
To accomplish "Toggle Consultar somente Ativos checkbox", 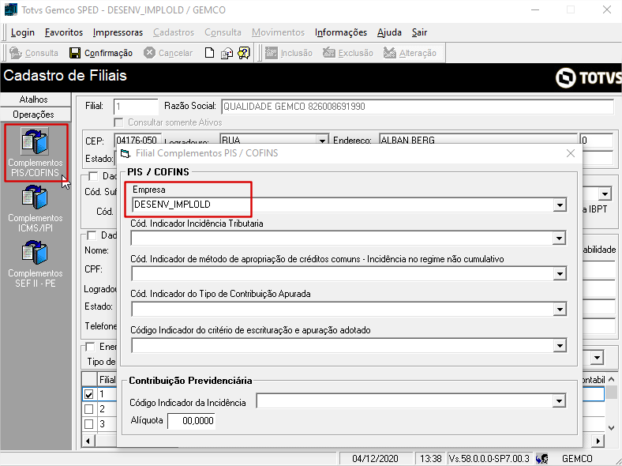I will pyautogui.click(x=118, y=122).
